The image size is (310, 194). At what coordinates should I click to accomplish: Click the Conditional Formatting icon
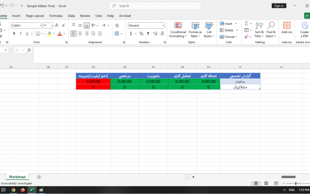click(178, 26)
